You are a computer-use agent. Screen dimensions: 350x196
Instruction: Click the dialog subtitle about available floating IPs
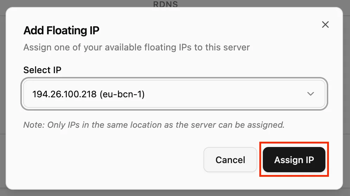tap(136, 47)
